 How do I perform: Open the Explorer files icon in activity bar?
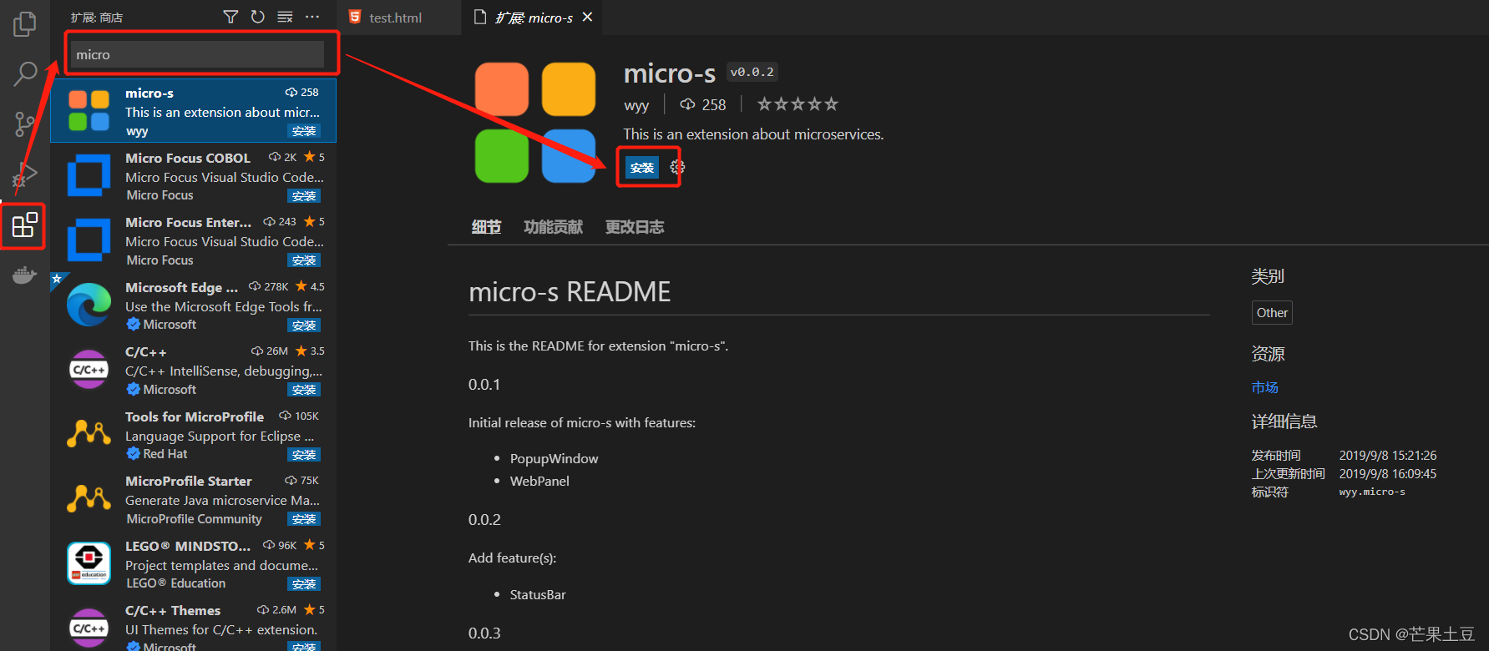(25, 24)
